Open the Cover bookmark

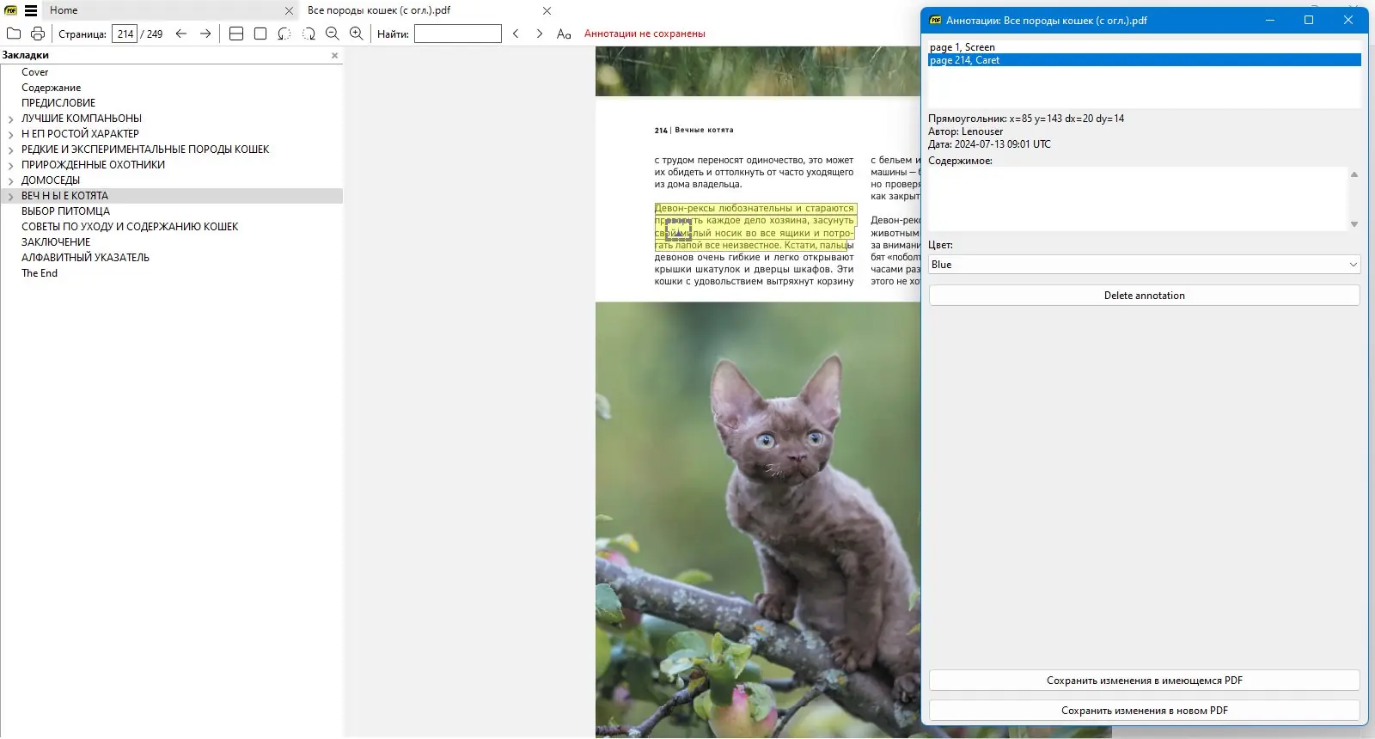35,72
